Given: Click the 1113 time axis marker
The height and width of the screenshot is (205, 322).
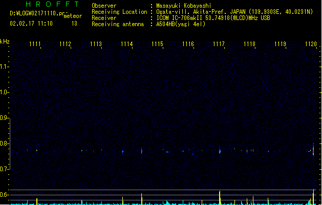Looking at the screenshot, I should (96, 44).
